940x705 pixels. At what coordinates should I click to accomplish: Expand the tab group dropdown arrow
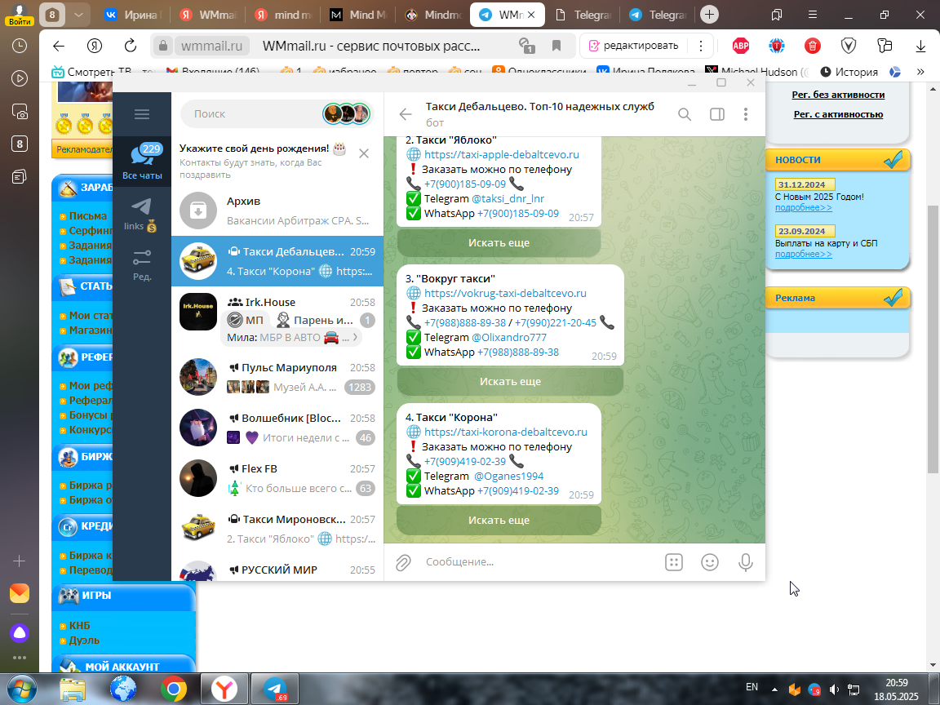tap(78, 15)
